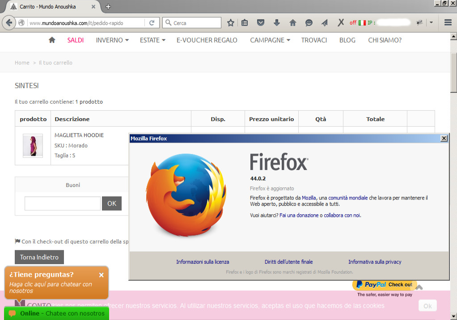Accept cookies with the Ok button

point(427,306)
